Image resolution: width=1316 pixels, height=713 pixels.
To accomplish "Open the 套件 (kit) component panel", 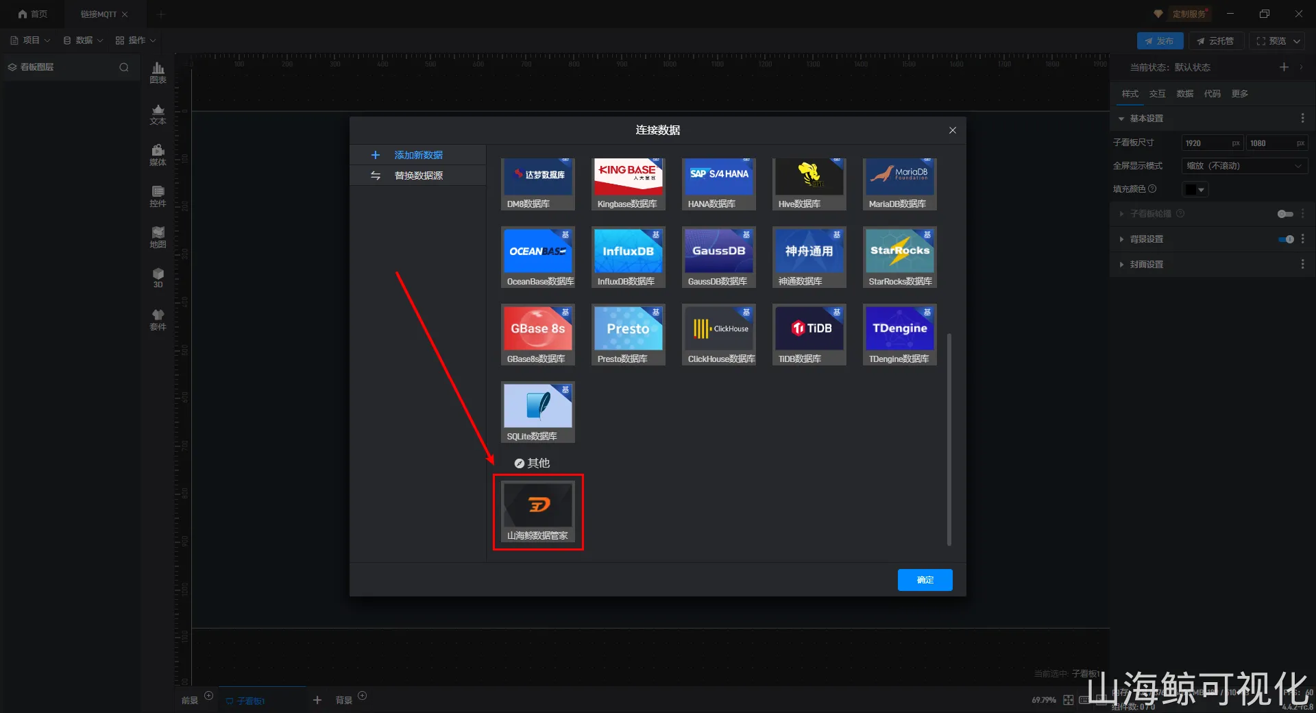I will point(158,319).
